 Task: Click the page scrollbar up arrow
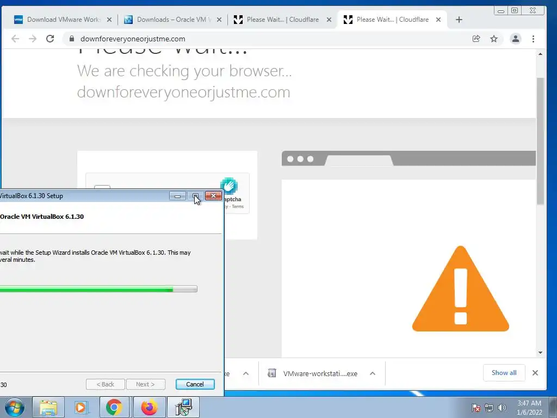click(540, 54)
